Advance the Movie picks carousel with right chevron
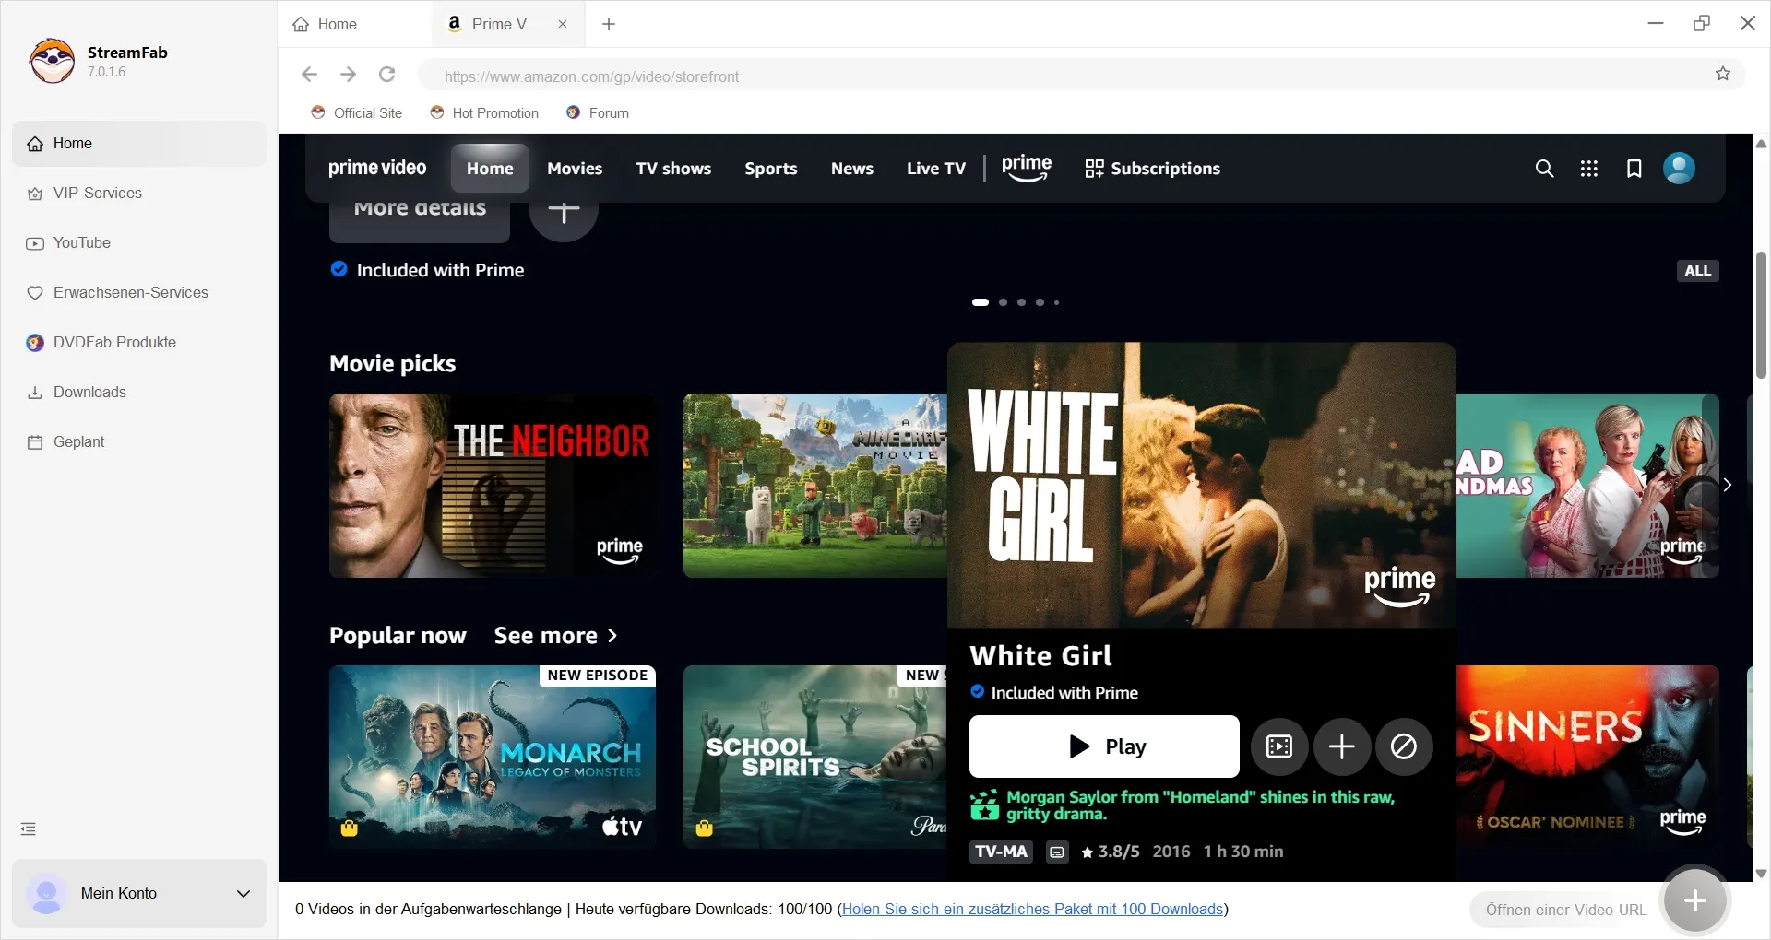This screenshot has height=940, width=1771. tap(1727, 485)
